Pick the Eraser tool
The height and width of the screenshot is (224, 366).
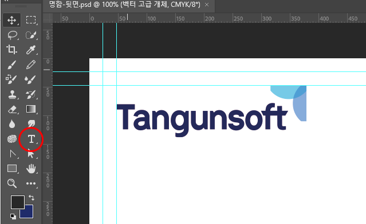coord(12,109)
